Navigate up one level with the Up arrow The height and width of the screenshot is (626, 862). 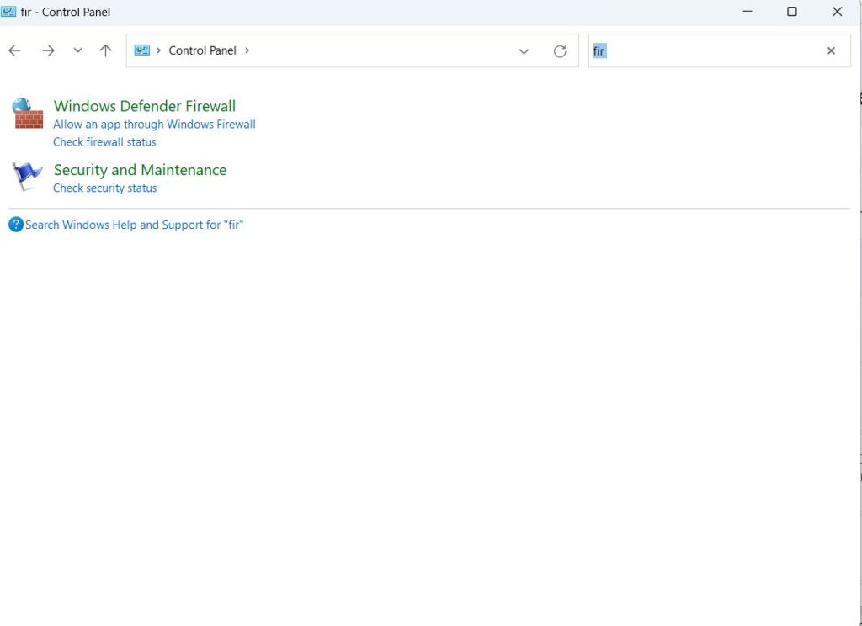[105, 50]
